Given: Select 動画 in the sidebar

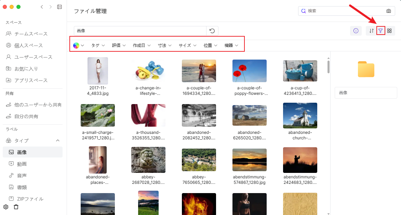Looking at the screenshot, I should coord(22,164).
